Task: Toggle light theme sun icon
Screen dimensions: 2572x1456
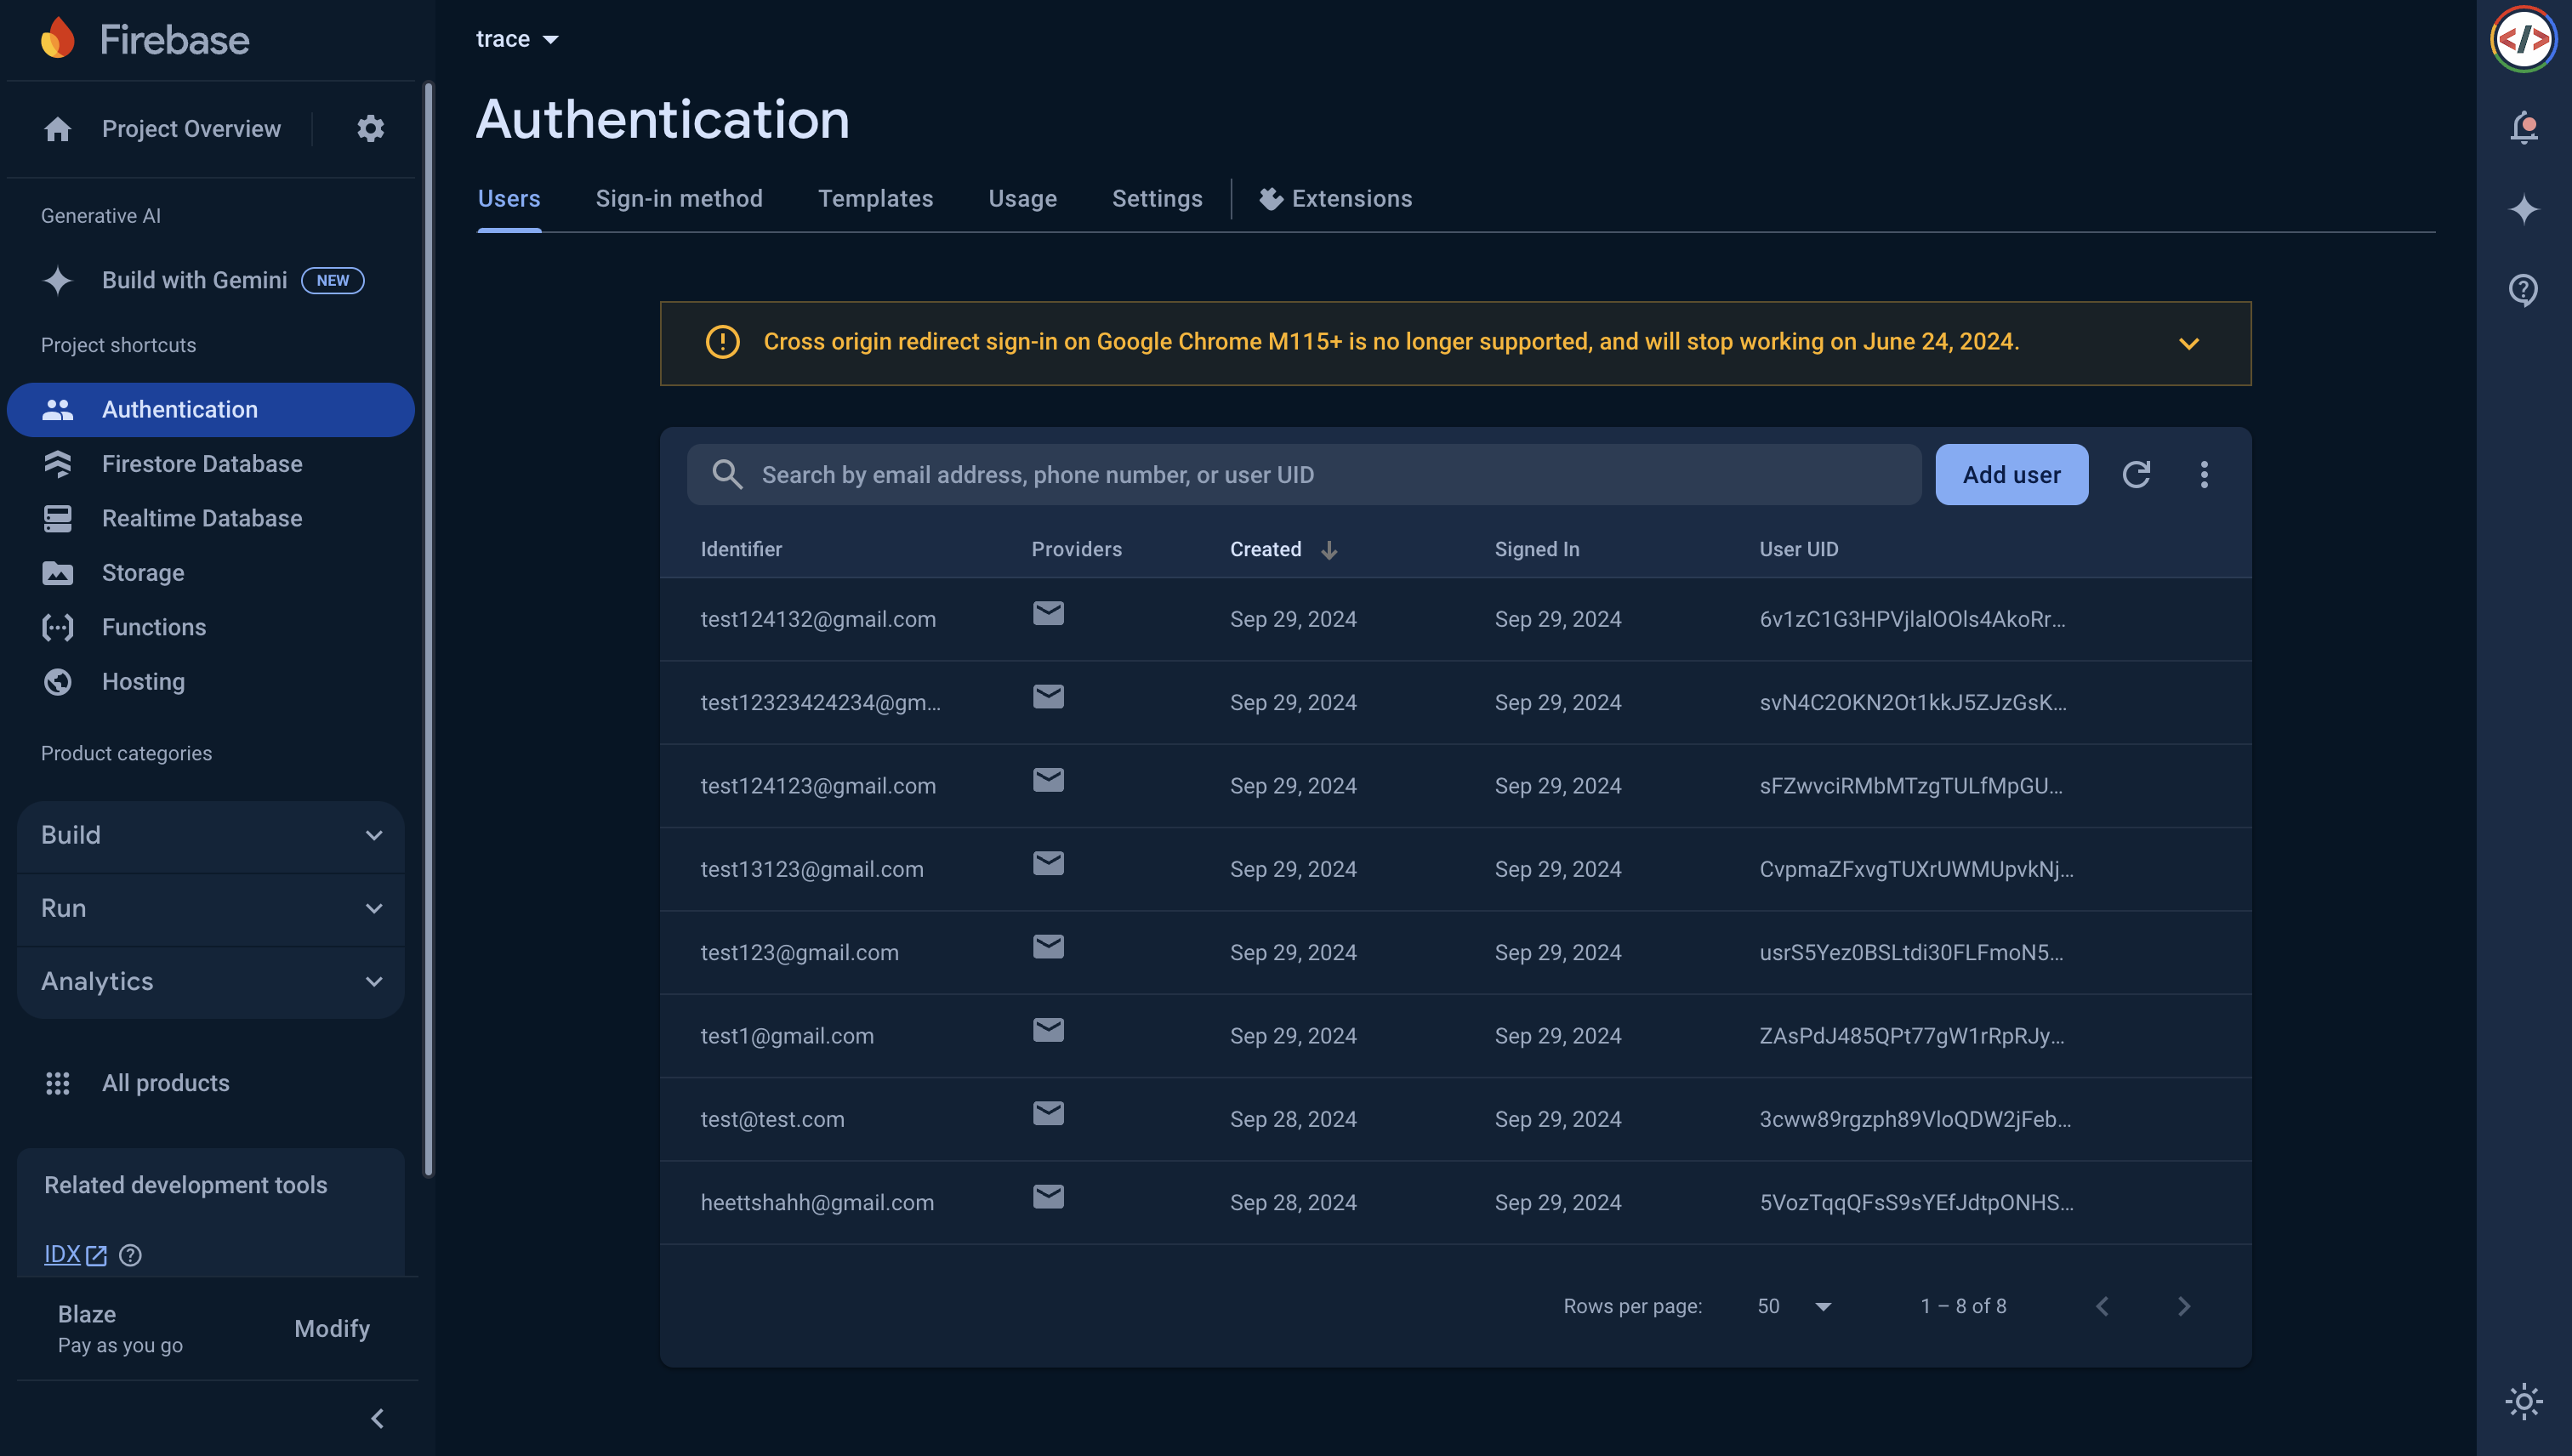Action: (x=2523, y=1401)
